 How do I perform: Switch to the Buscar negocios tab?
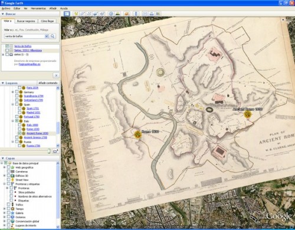tap(26, 21)
